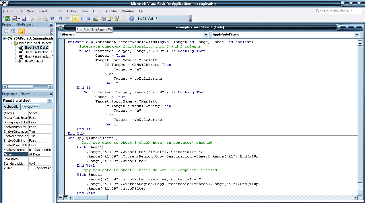The image size is (365, 203).
Task: Switch to the Categorized properties tab
Action: pos(30,107)
